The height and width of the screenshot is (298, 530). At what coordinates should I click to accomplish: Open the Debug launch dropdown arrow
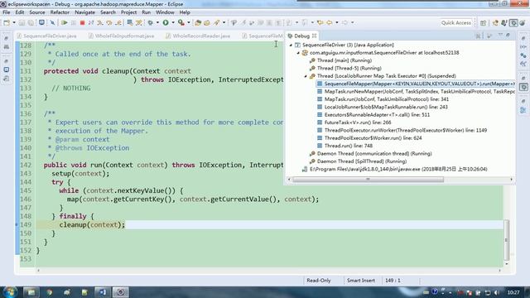pyautogui.click(x=157, y=22)
